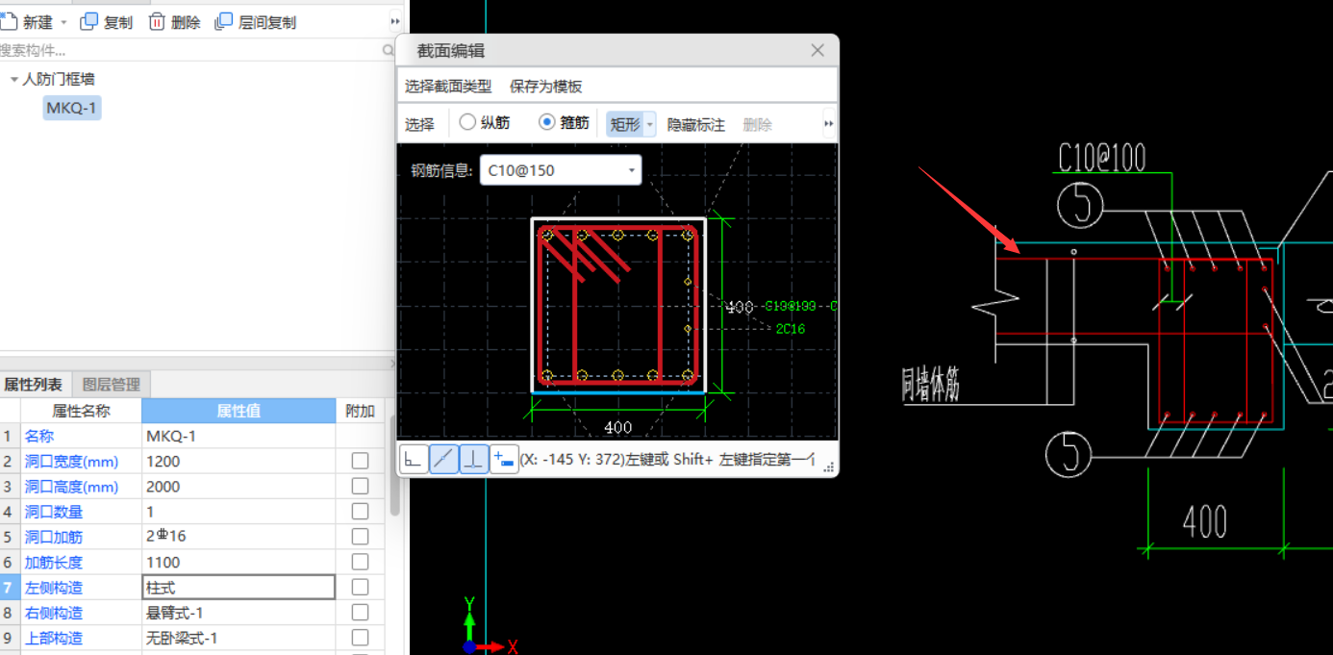Image resolution: width=1333 pixels, height=655 pixels.
Task: Tick the 附加 checkbox for 上部构造
Action: coord(360,637)
